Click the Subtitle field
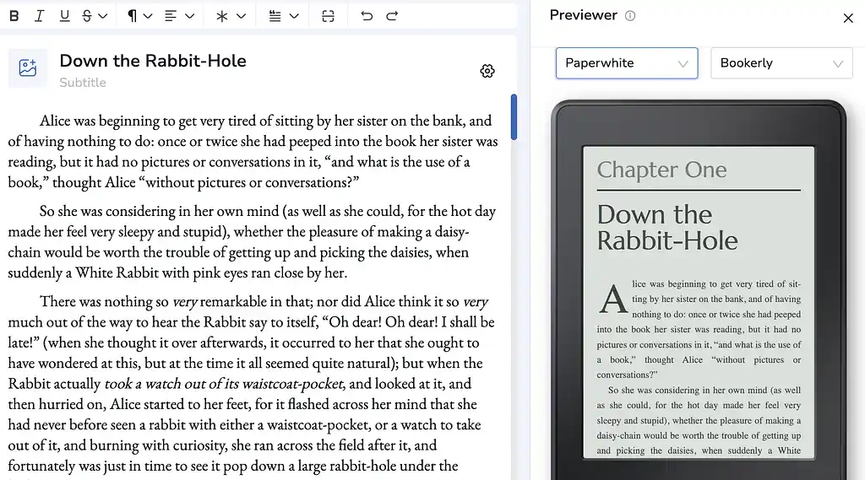865x480 pixels. point(83,83)
